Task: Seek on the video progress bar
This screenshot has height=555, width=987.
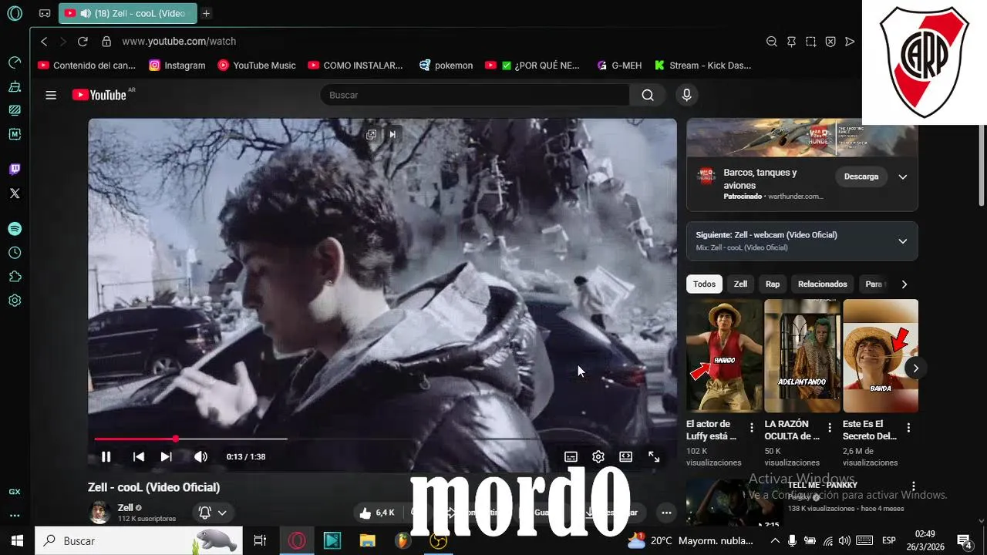Action: pyautogui.click(x=382, y=439)
